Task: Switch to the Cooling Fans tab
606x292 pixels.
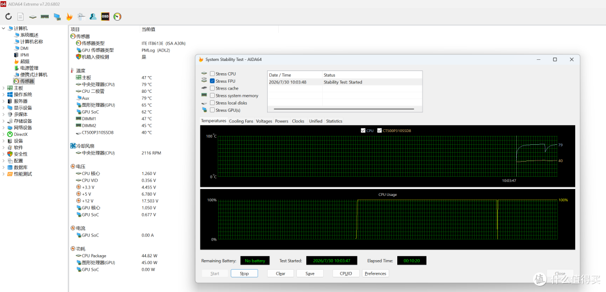Action: [241, 121]
